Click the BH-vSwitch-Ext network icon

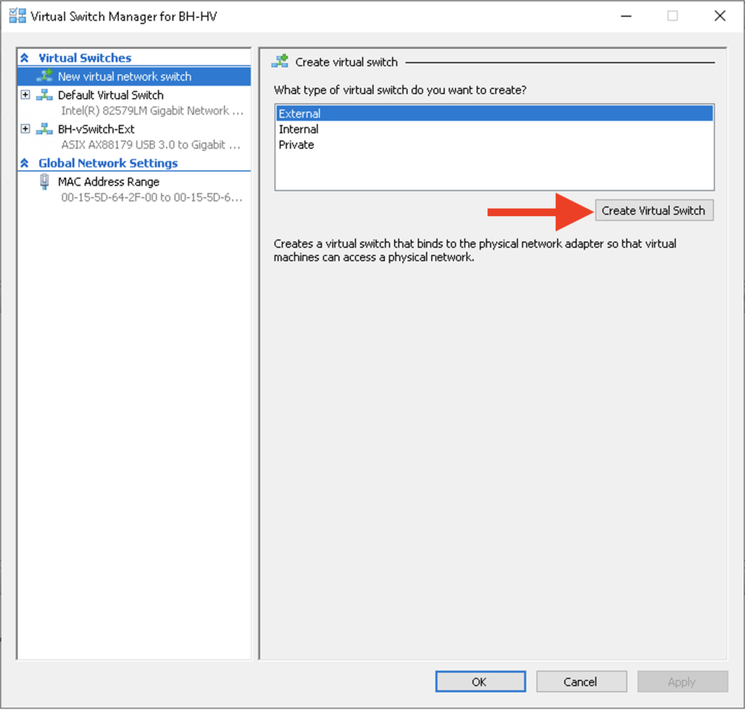44,129
